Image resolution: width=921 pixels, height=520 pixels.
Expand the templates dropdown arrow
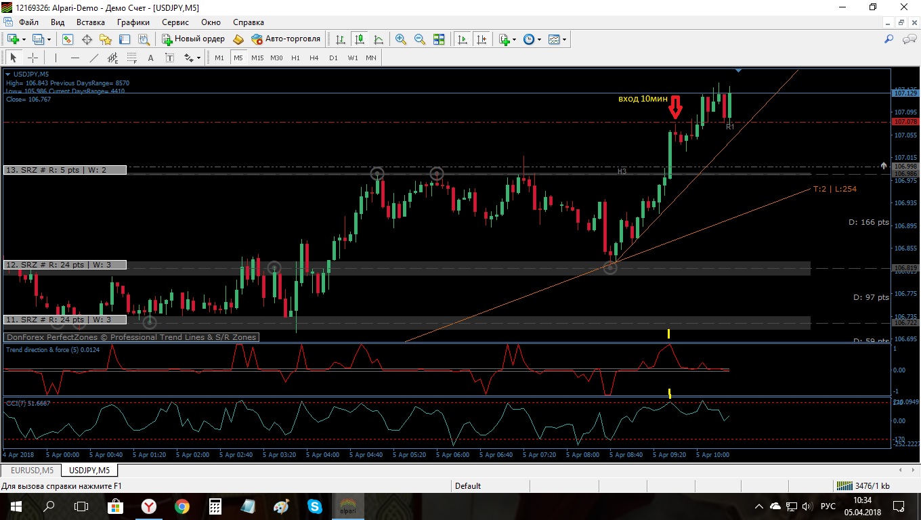pos(564,39)
